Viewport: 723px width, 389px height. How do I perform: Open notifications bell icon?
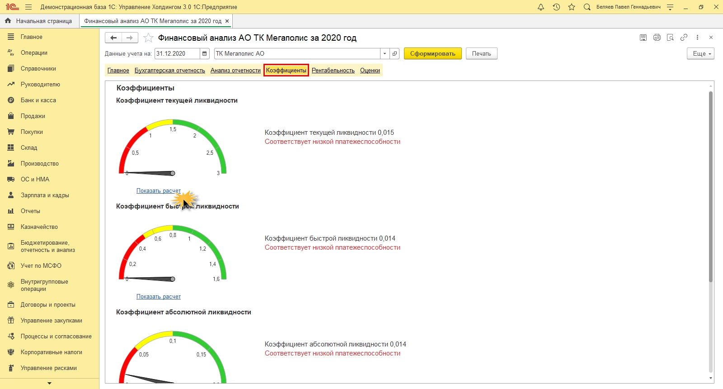pyautogui.click(x=541, y=7)
